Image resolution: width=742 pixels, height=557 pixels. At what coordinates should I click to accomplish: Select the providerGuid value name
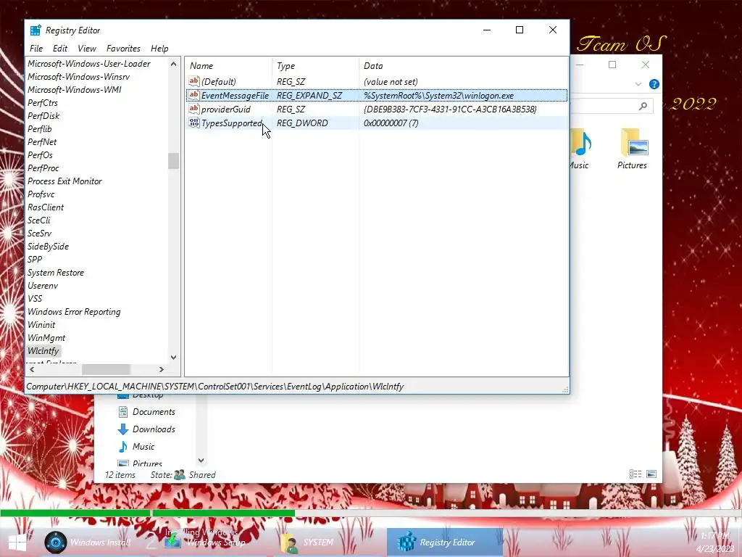(226, 110)
